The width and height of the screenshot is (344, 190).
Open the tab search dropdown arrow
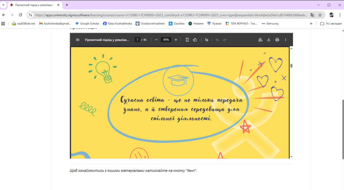pyautogui.click(x=3, y=5)
